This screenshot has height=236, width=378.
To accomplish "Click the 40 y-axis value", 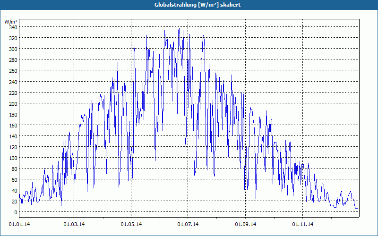I will [x=15, y=191].
